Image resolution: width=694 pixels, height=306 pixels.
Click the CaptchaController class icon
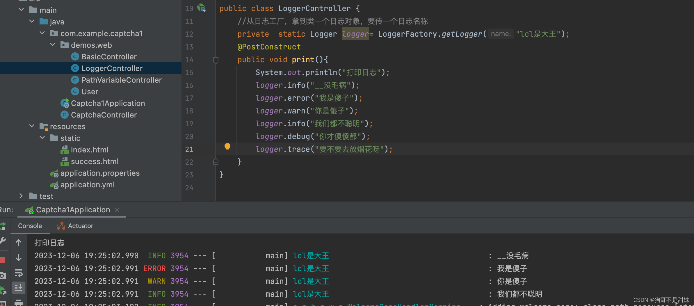coord(65,115)
